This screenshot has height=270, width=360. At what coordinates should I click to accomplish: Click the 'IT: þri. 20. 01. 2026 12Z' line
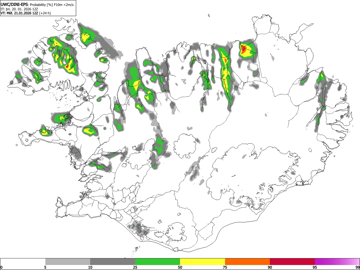19,9
